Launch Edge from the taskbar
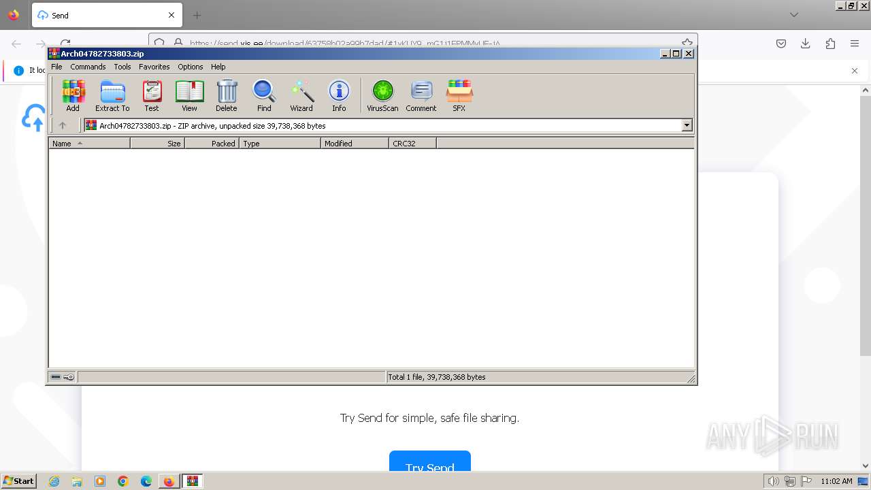This screenshot has height=490, width=871. point(146,481)
